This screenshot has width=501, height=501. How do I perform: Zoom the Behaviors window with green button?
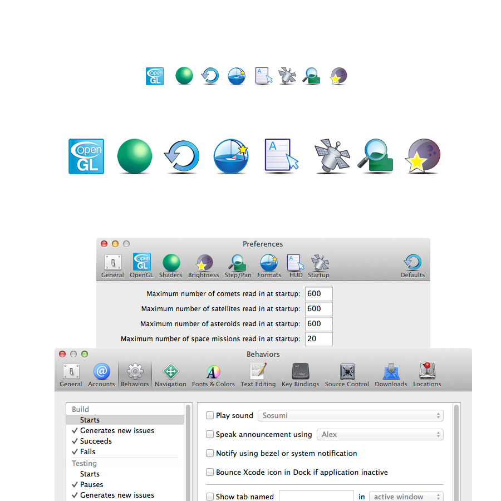(85, 354)
